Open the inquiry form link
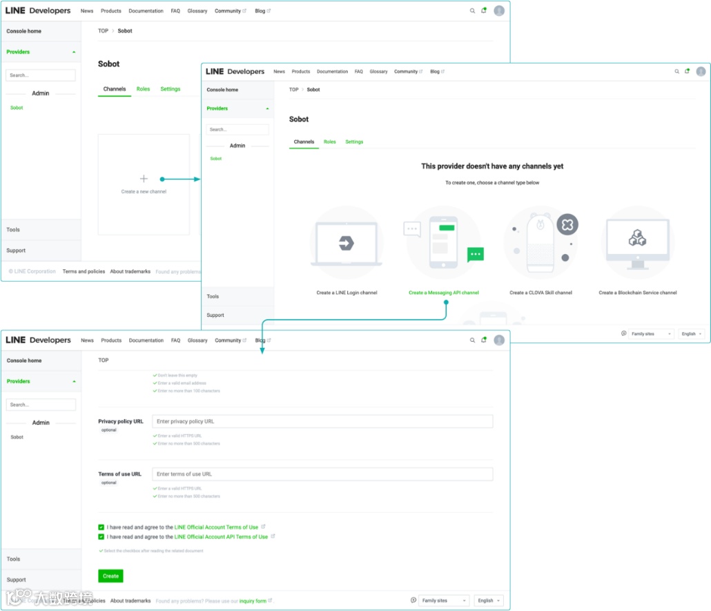711x611 pixels. click(x=253, y=601)
